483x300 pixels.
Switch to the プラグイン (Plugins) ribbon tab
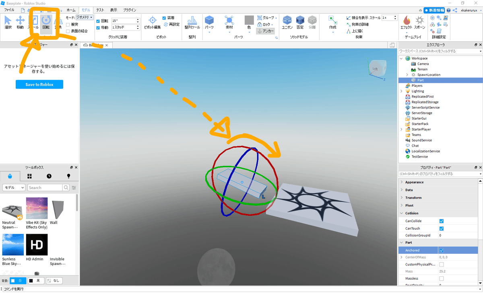coord(129,10)
